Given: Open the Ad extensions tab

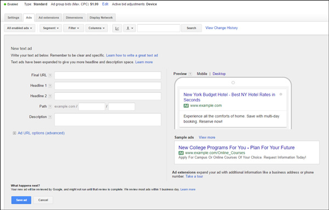Looking at the screenshot, I should click(x=49, y=18).
